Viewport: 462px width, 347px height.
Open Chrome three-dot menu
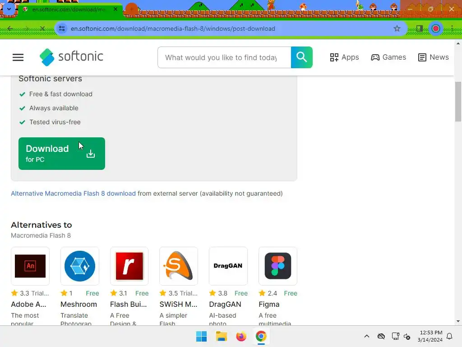point(452,28)
